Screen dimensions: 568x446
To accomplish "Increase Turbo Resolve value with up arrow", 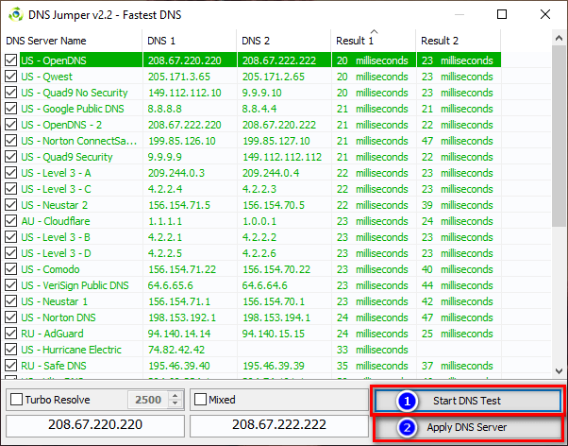I will tap(175, 396).
